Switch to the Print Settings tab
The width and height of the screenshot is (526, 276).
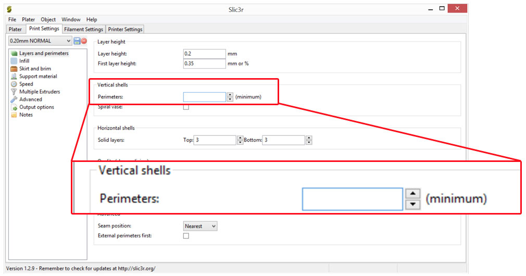pyautogui.click(x=44, y=29)
